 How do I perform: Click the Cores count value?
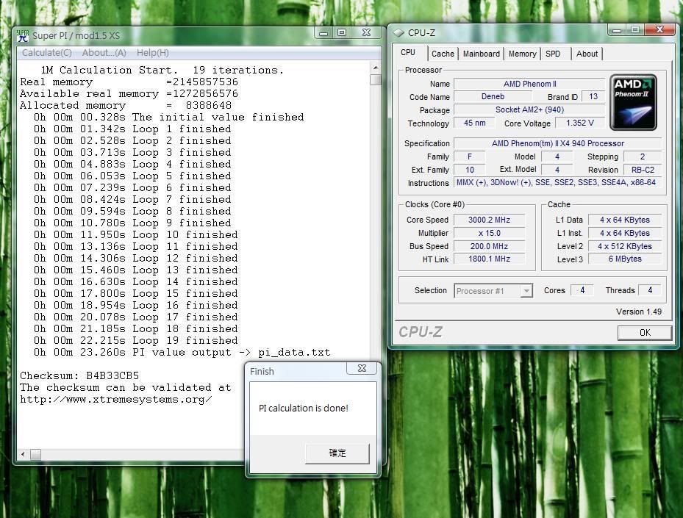pos(582,290)
